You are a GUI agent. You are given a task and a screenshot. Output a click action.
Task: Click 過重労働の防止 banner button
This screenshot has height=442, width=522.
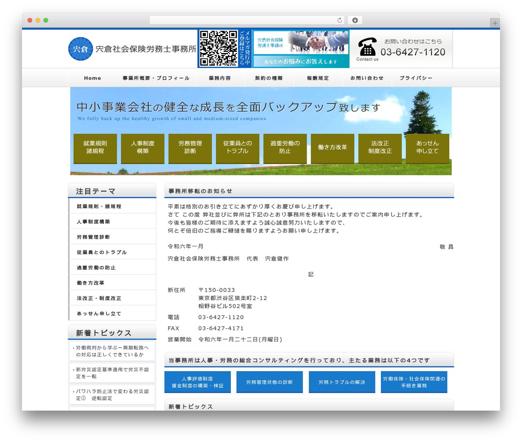tap(285, 149)
